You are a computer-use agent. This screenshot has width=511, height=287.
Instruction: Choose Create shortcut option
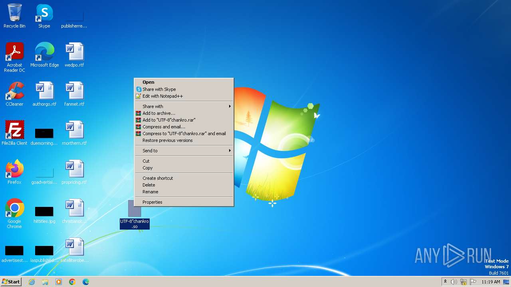(x=184, y=178)
